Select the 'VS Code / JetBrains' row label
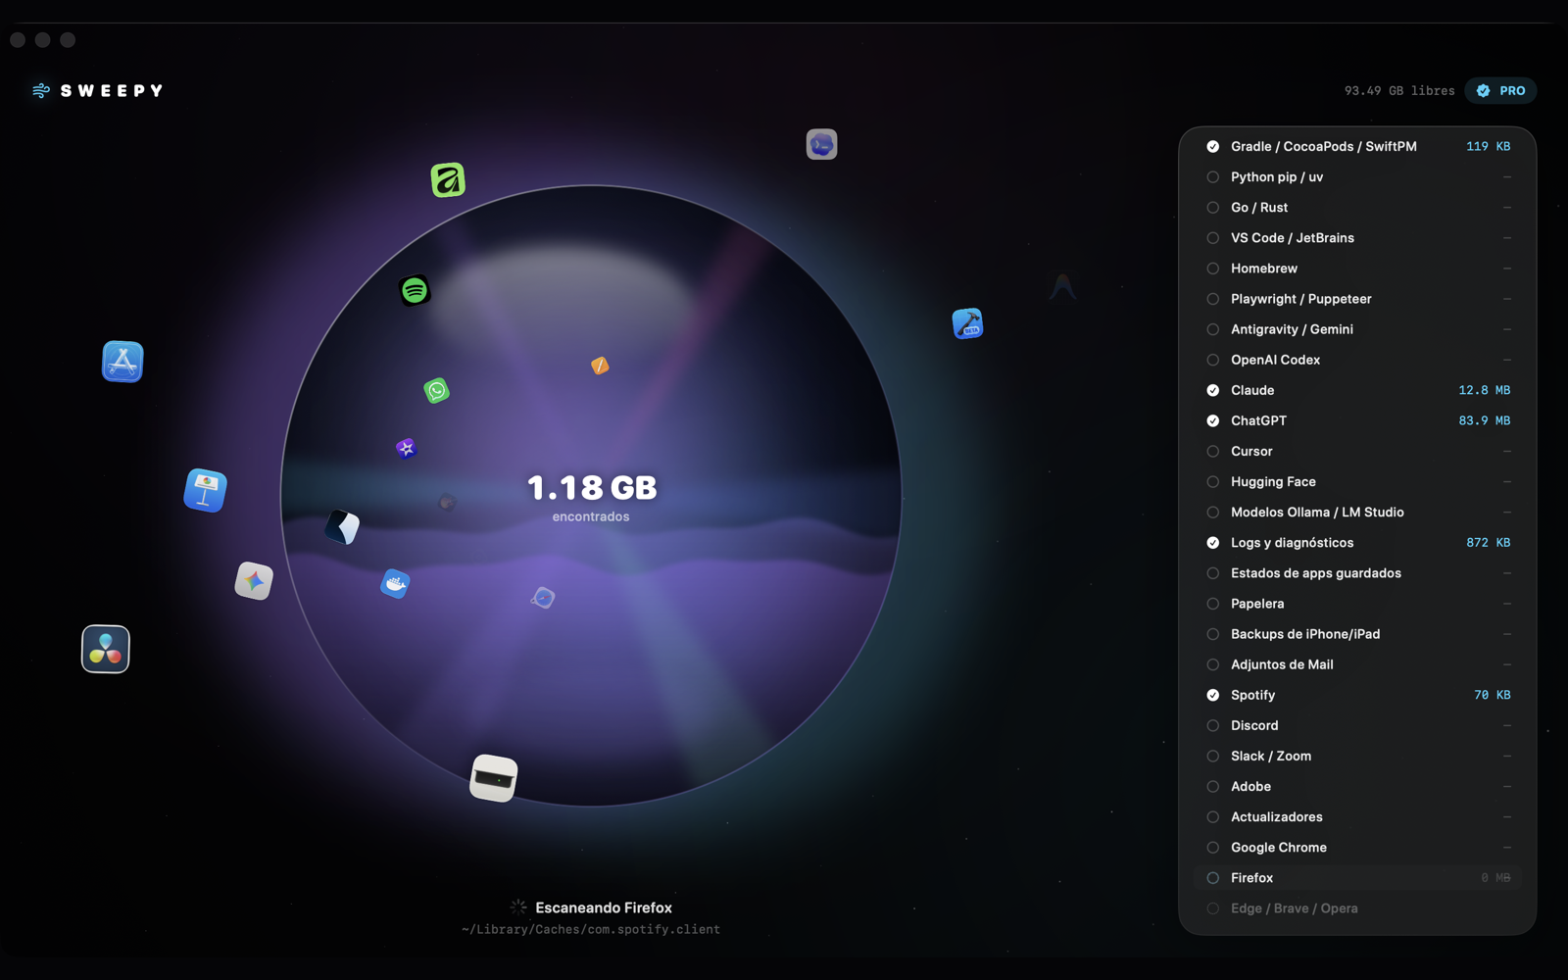Screen dimensions: 1568x980 tap(1293, 238)
